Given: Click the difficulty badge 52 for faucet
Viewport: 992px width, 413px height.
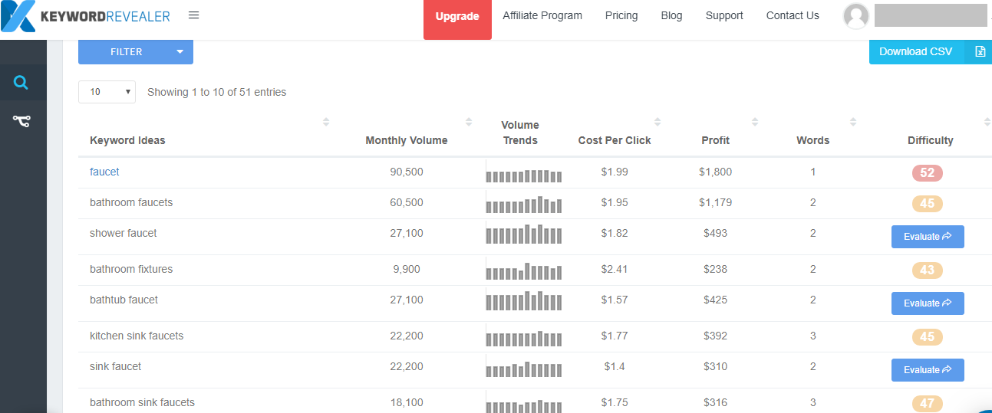Looking at the screenshot, I should [928, 173].
